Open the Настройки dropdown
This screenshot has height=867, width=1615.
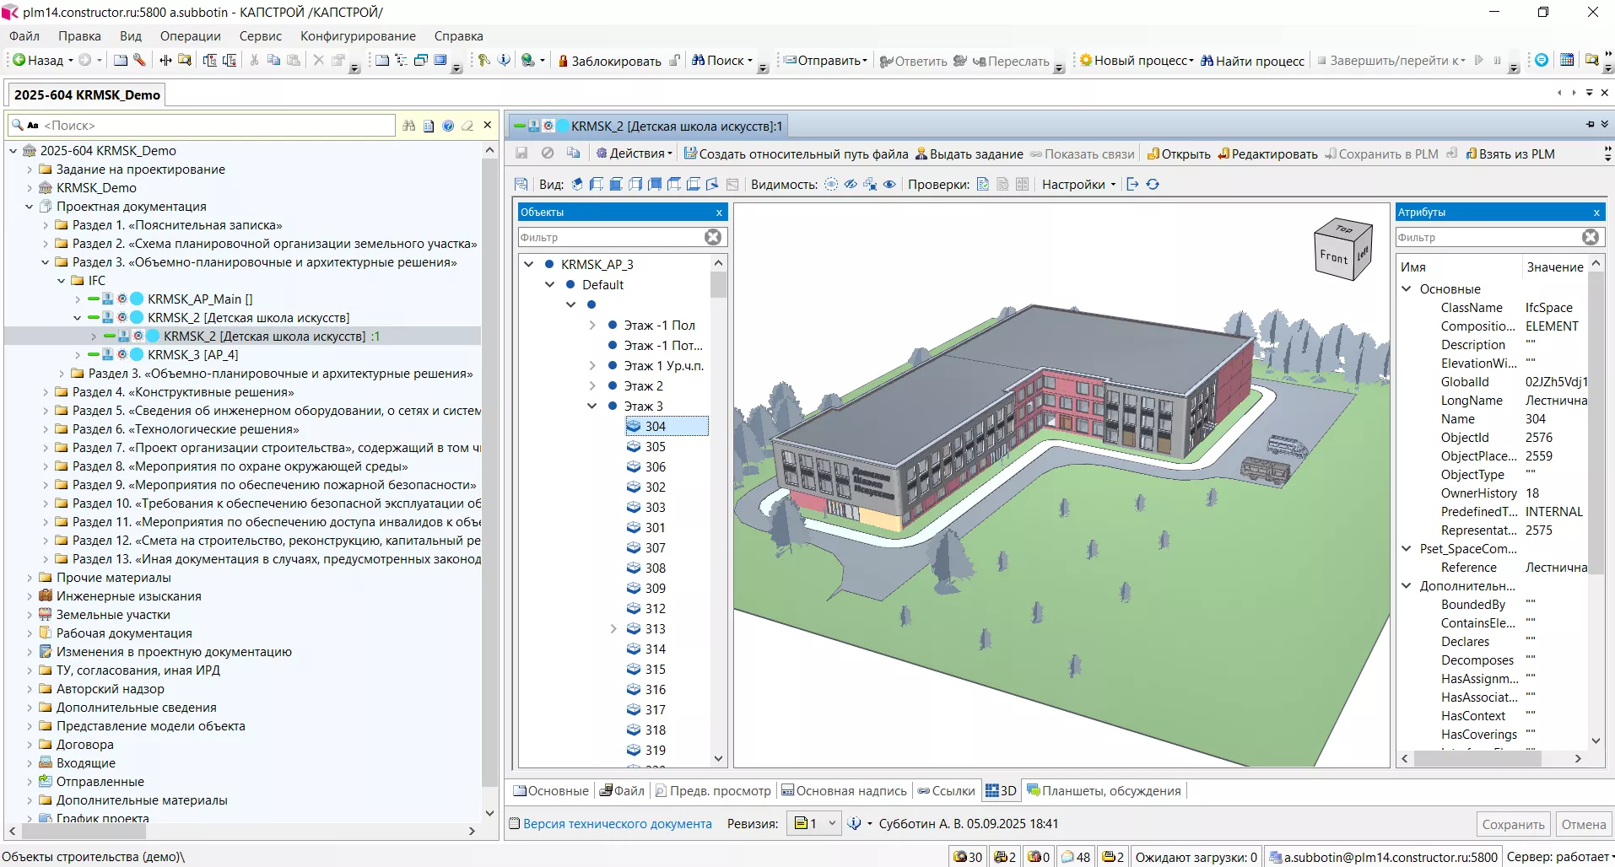tap(1078, 185)
